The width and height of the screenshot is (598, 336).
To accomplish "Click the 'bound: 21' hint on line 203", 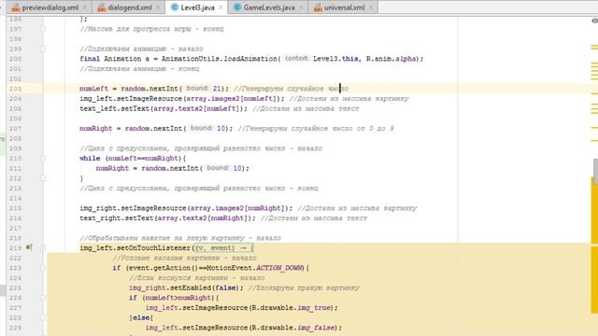I will coord(204,89).
